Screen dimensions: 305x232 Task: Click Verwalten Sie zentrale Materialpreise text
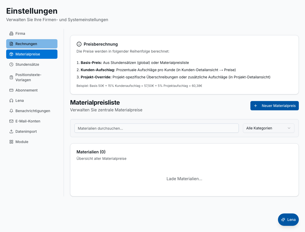coord(106,110)
